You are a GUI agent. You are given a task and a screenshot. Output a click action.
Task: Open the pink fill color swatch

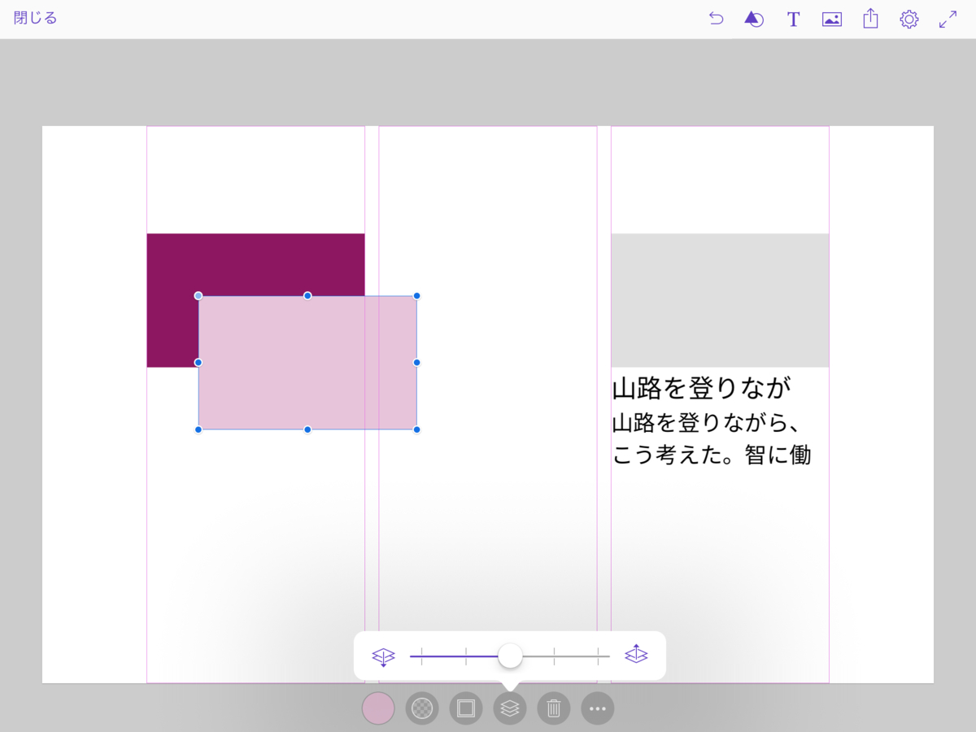point(378,708)
